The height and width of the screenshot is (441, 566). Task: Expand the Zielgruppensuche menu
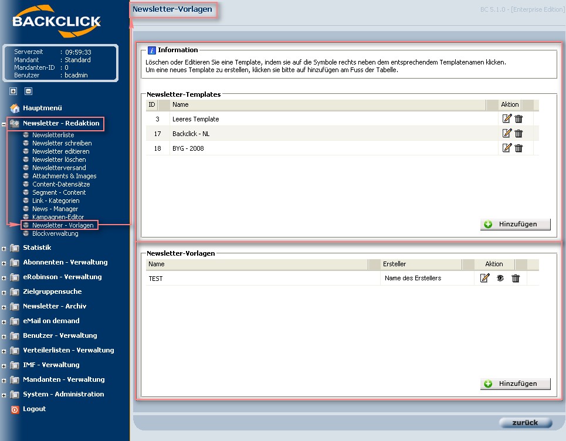click(x=4, y=293)
